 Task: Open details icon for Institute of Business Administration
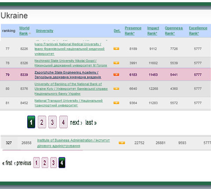(122, 143)
